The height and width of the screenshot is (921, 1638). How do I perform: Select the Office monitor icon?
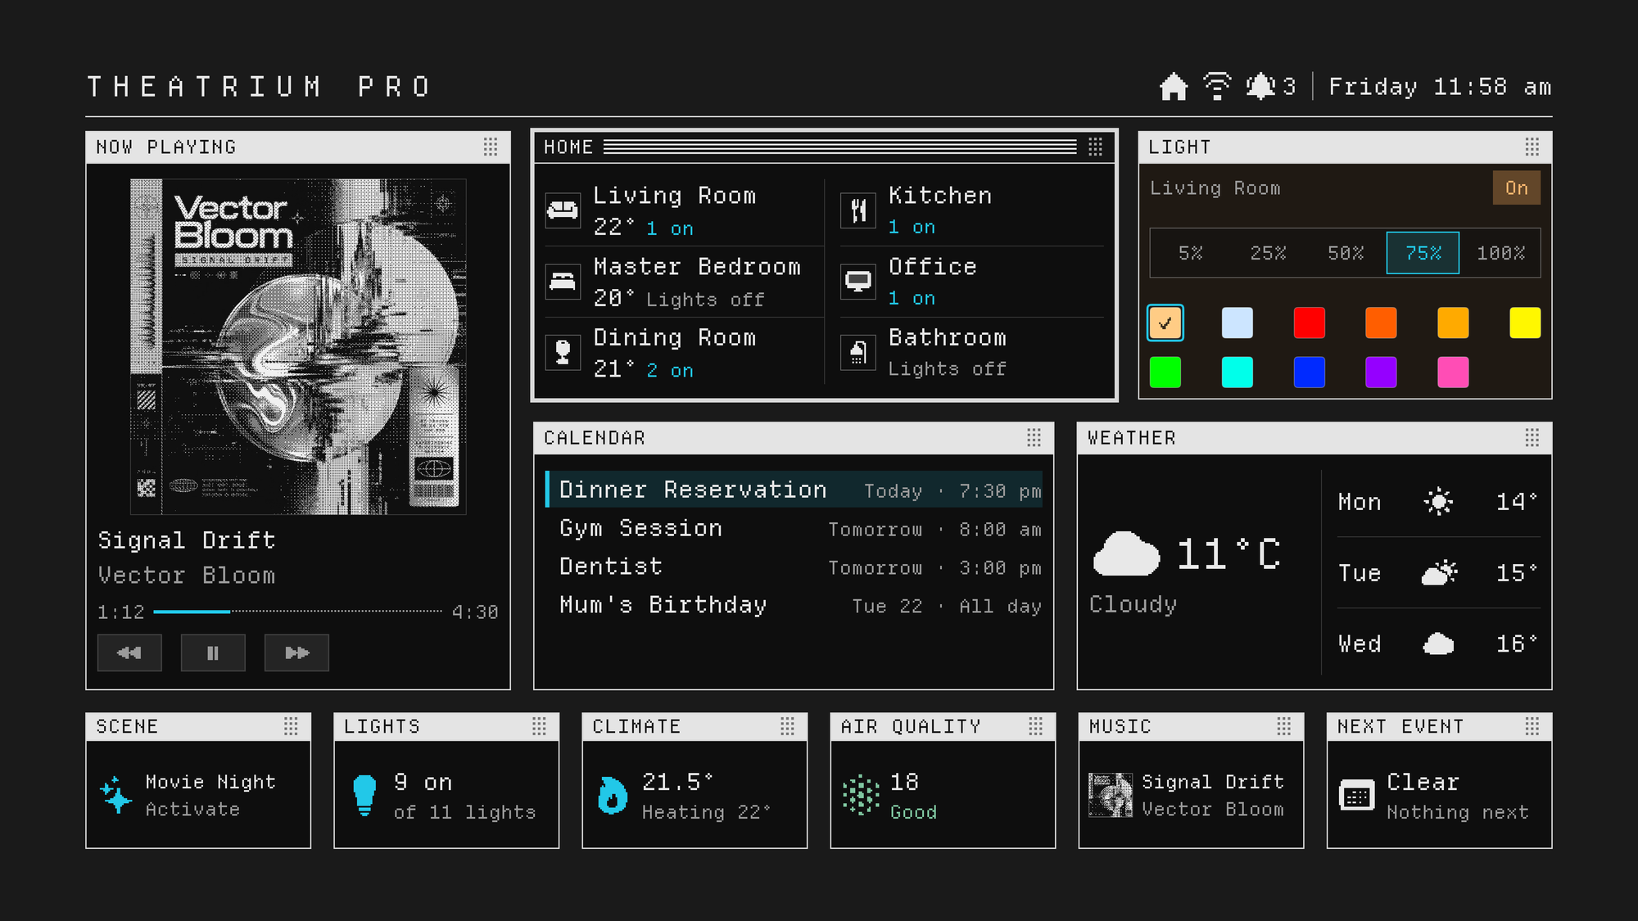coord(858,282)
